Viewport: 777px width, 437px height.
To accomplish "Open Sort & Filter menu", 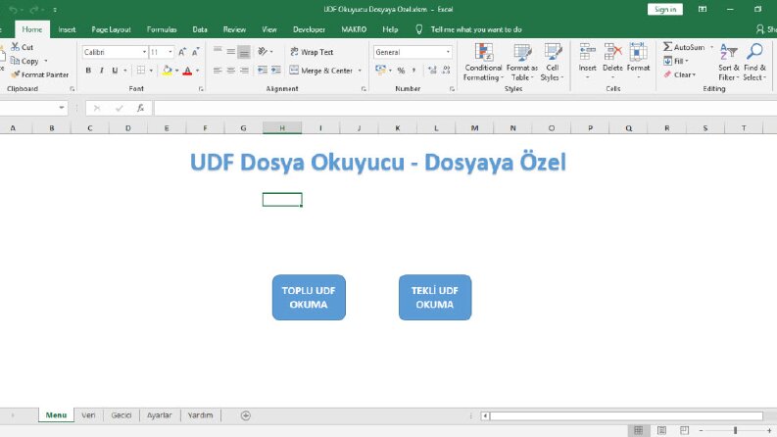I will 728,62.
